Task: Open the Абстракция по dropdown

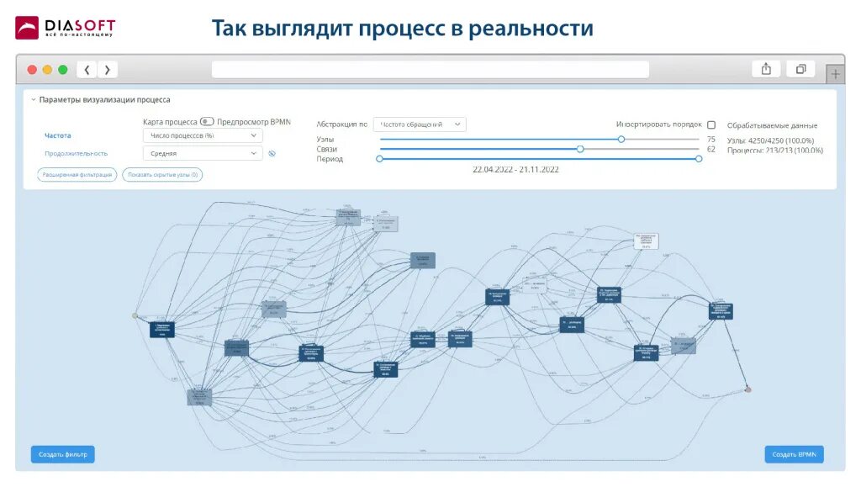Action: coord(420,124)
